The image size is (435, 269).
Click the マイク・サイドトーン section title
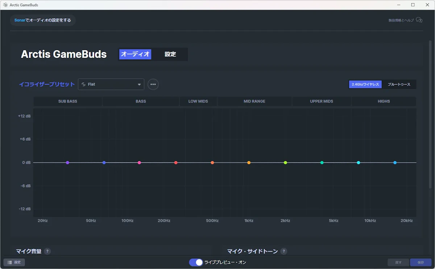[x=252, y=251]
